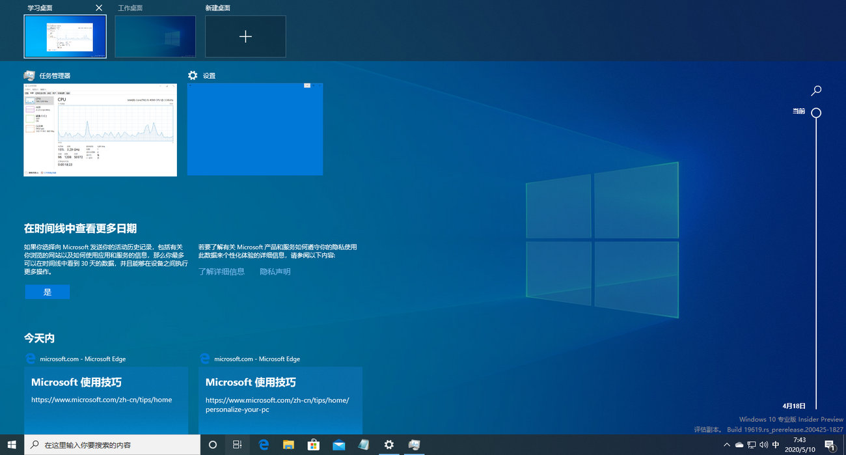Viewport: 846px width, 455px height.
Task: Open Microsoft Edge from the taskbar
Action: point(264,445)
